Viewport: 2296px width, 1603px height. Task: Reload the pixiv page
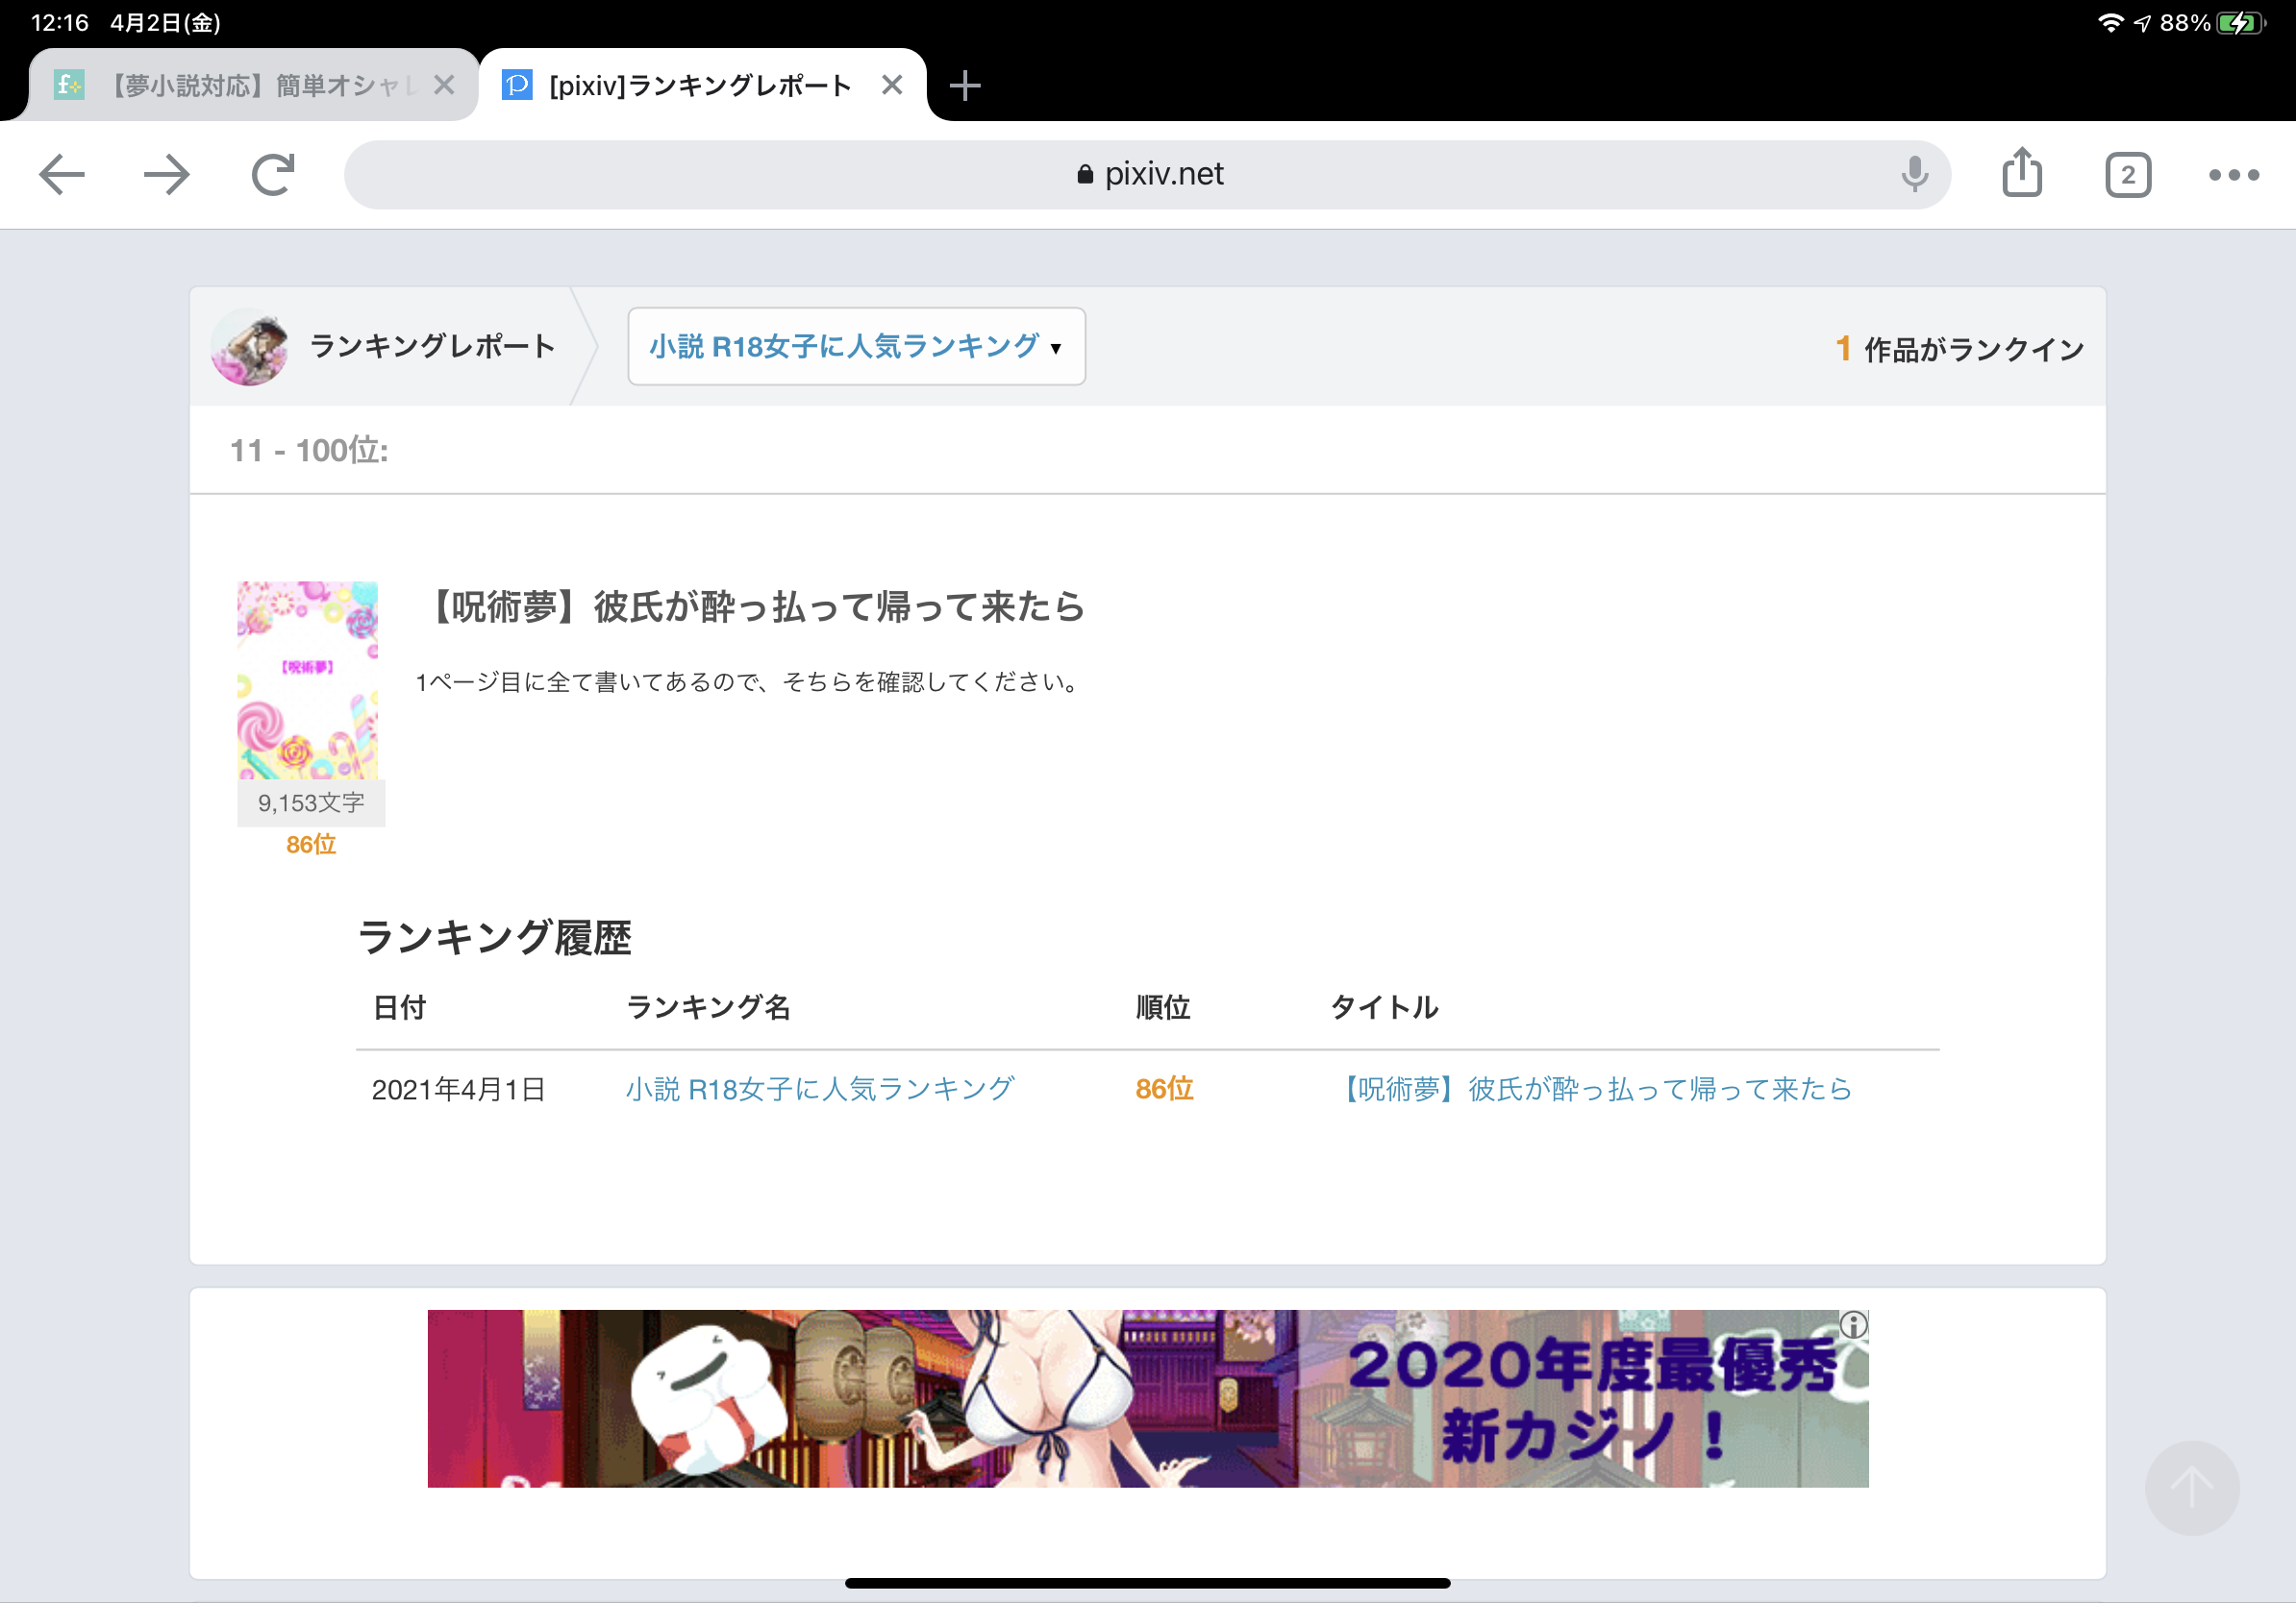click(273, 175)
